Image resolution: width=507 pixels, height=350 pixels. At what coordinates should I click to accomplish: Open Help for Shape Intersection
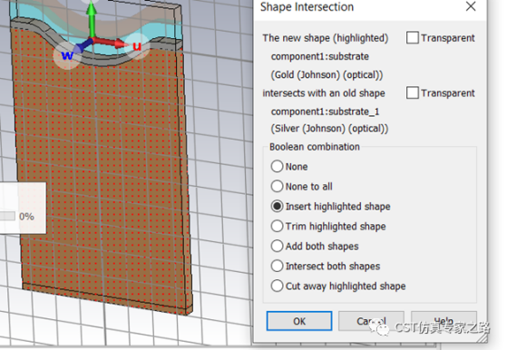pyautogui.click(x=444, y=321)
